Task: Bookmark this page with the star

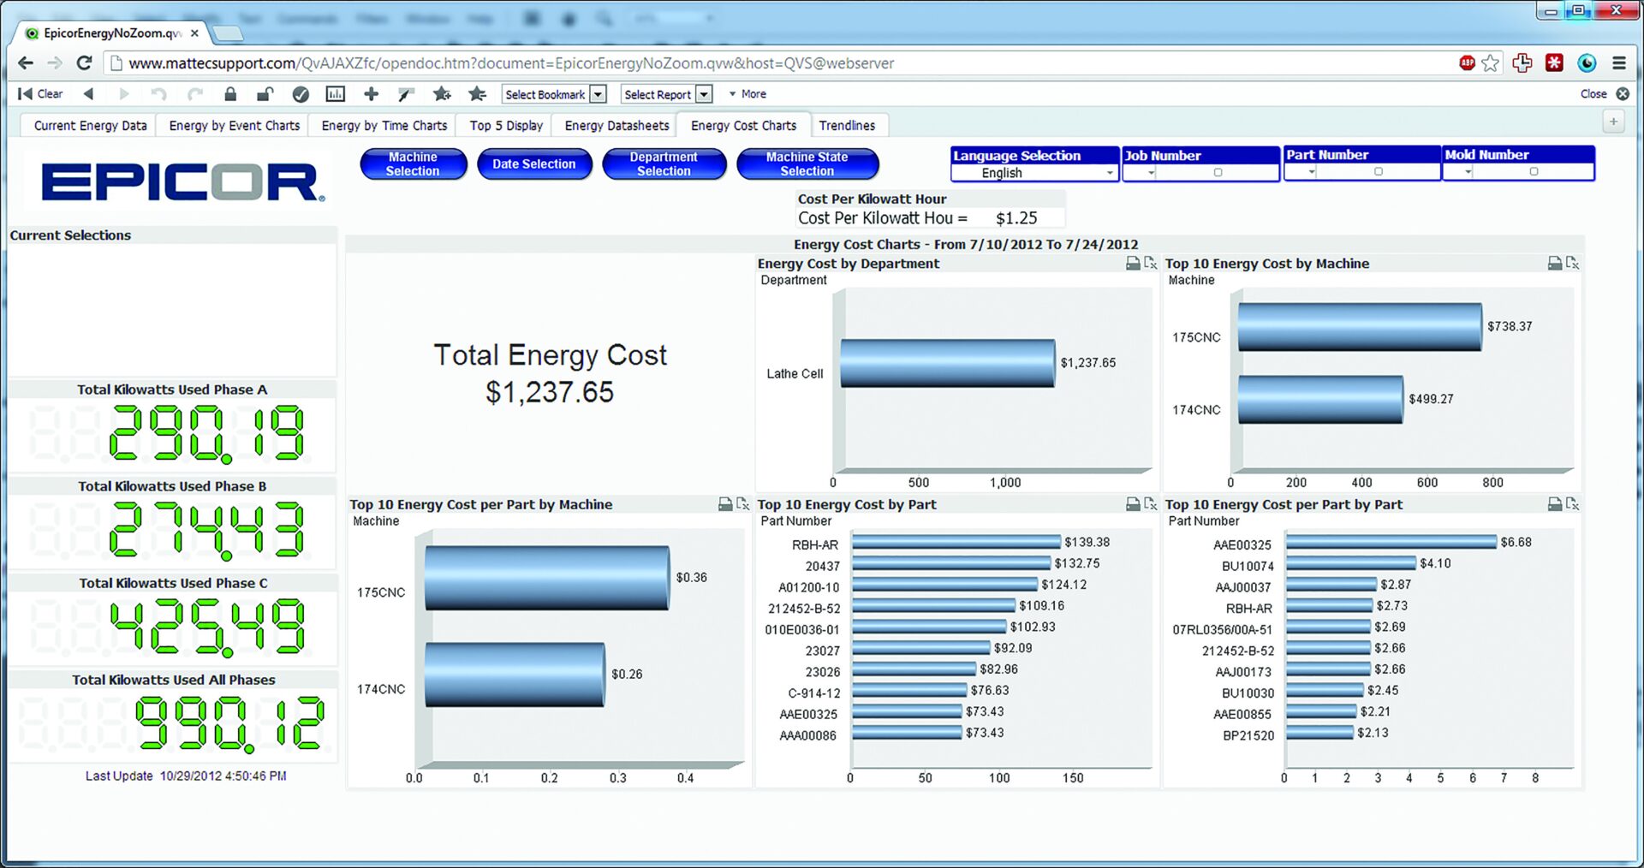Action: pos(1491,62)
